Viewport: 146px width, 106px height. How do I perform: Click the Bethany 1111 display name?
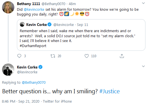pos(28,4)
